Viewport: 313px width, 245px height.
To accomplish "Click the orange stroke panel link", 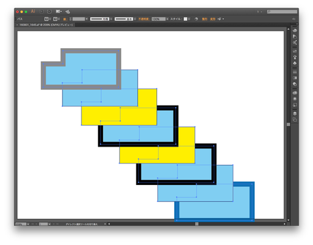I will [x=65, y=19].
